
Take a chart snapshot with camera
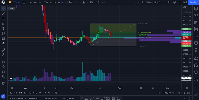[x=185, y=2]
